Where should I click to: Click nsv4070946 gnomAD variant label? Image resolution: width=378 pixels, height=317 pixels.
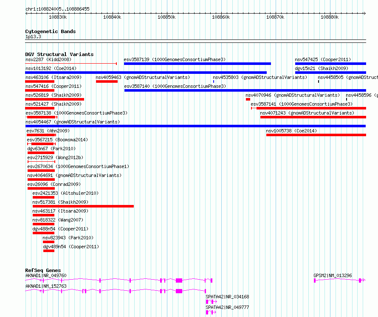pyautogui.click(x=293, y=95)
